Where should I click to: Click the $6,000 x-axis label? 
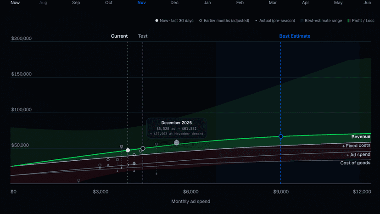[x=191, y=191]
